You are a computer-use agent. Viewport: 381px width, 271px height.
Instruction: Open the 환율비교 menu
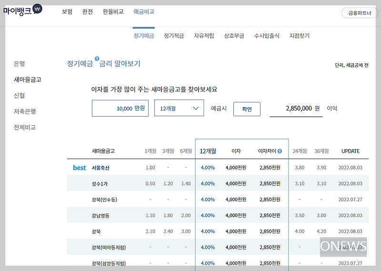point(113,11)
